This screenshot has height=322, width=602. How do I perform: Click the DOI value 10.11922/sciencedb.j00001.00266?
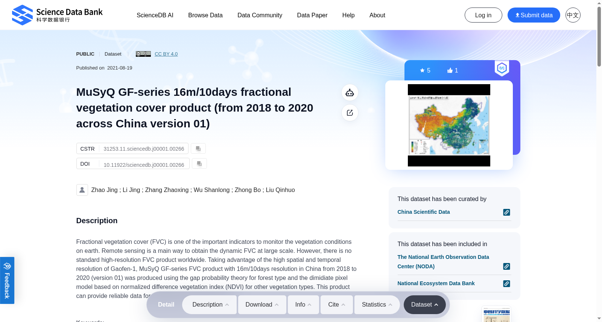tap(144, 165)
